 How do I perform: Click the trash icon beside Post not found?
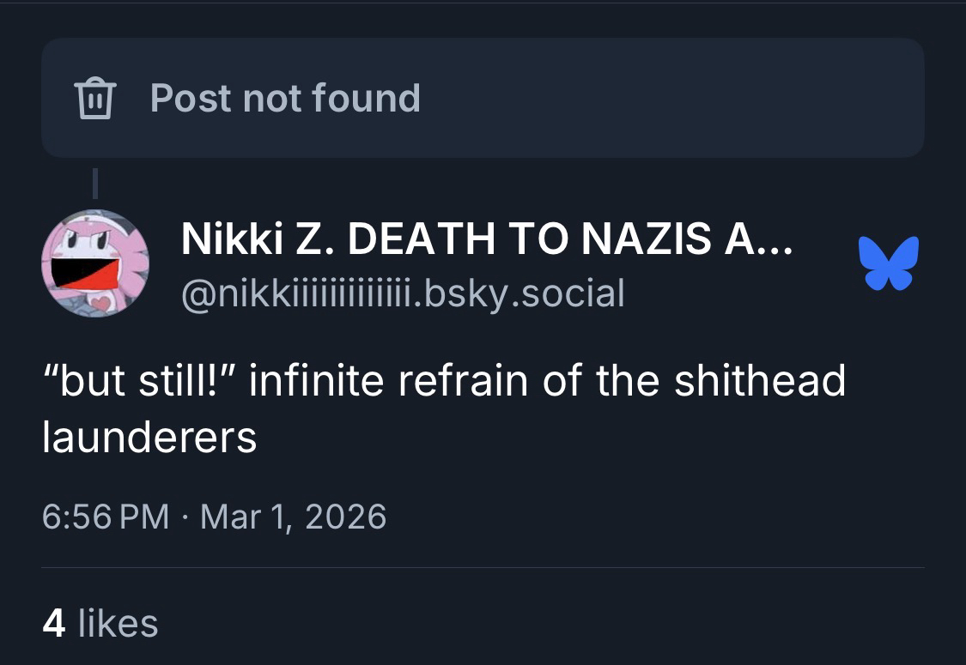click(x=97, y=99)
